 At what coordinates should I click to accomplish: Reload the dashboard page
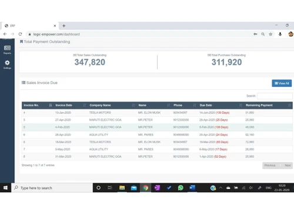[x=20, y=34]
